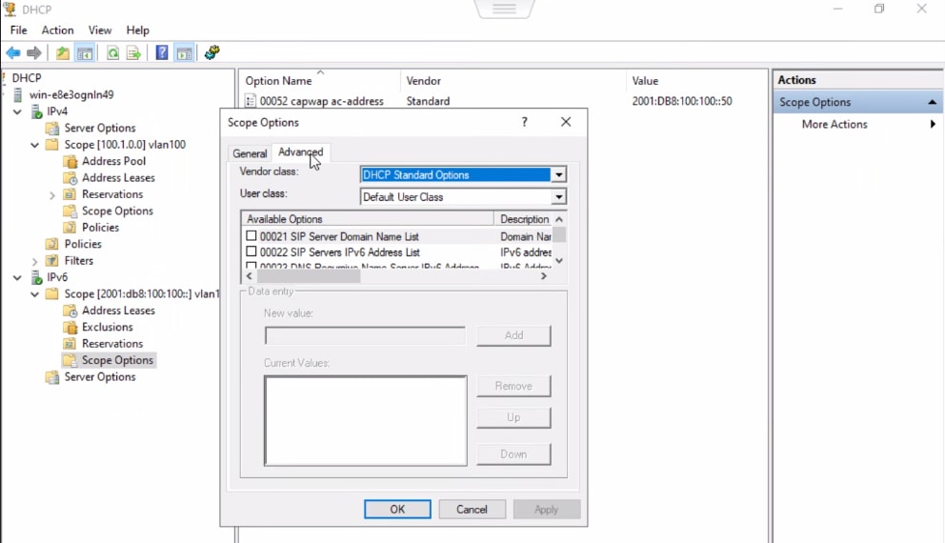Expand the IPv4 Reservations node
The width and height of the screenshot is (945, 543).
[x=52, y=194]
